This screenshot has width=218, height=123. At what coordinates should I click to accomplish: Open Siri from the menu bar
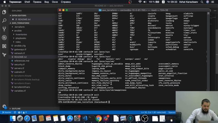pyautogui.click(x=207, y=2)
